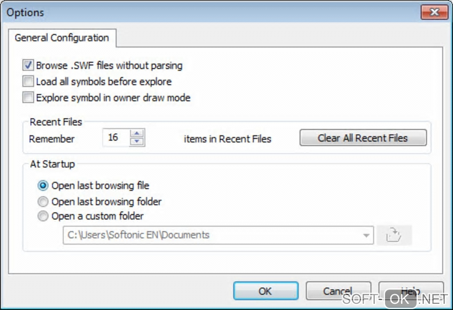The height and width of the screenshot is (310, 453).
Task: Enable Load all symbols before explore
Action: [x=28, y=82]
